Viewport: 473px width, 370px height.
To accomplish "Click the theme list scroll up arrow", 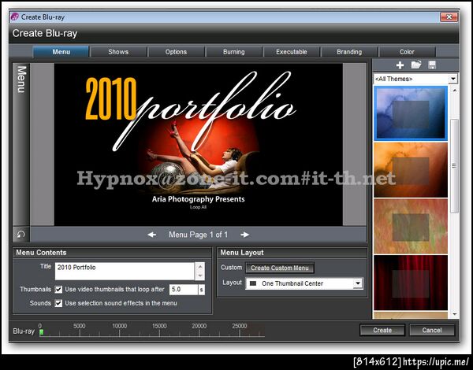I will click(454, 91).
